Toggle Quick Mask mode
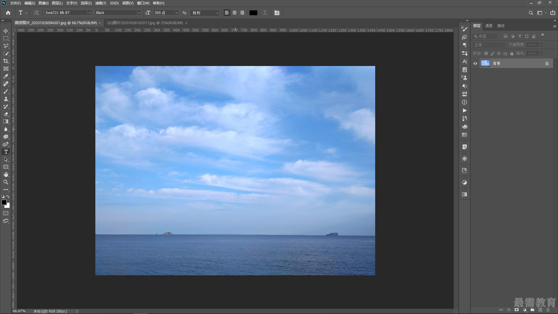This screenshot has height=314, width=558. (x=6, y=213)
